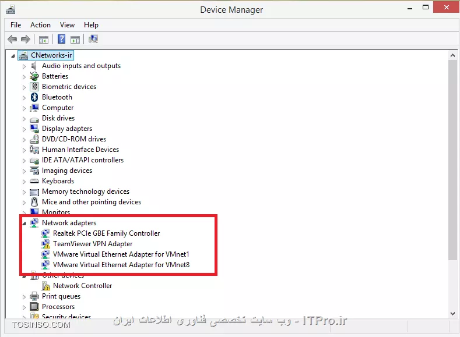The height and width of the screenshot is (337, 460).
Task: Click the TeamViewer VPN Adapter warning icon
Action: (45, 244)
